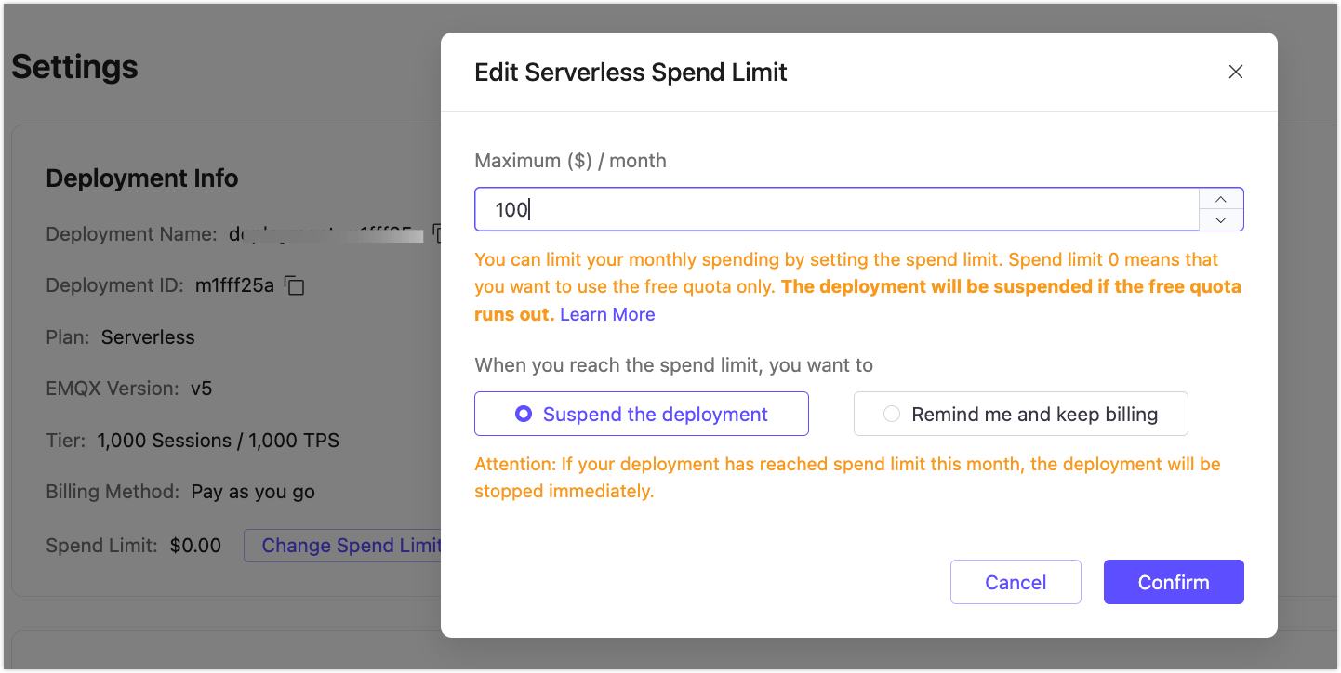The height and width of the screenshot is (673, 1341).
Task: Cancel the spend limit edit
Action: tap(1016, 581)
